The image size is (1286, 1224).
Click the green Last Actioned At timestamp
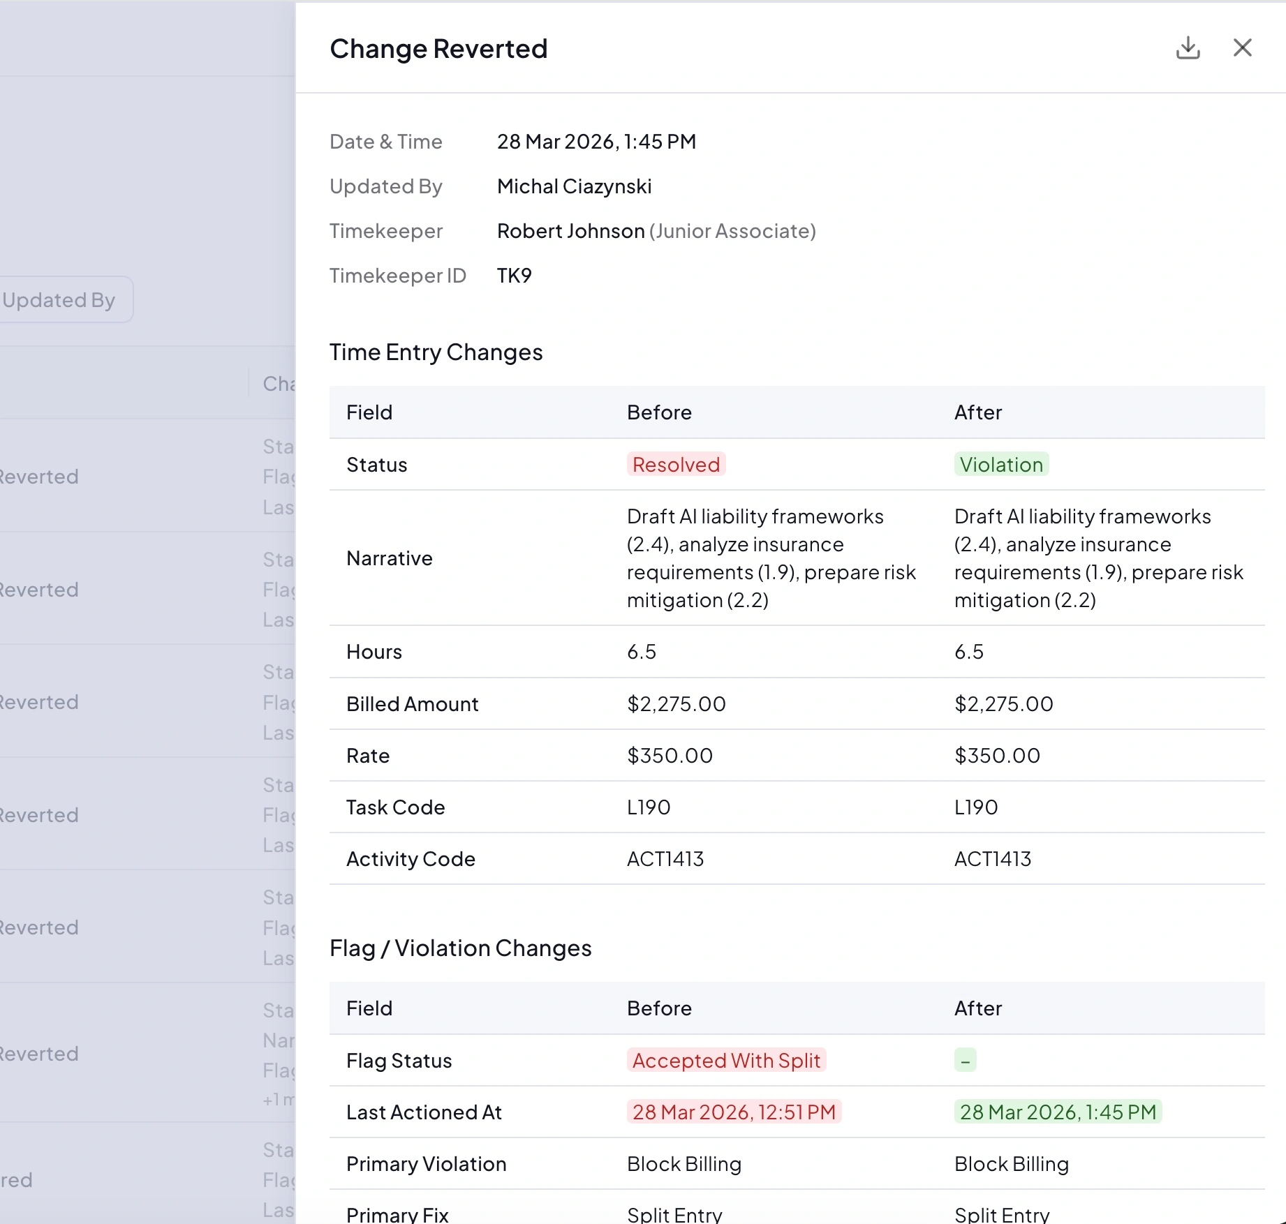(1057, 1112)
